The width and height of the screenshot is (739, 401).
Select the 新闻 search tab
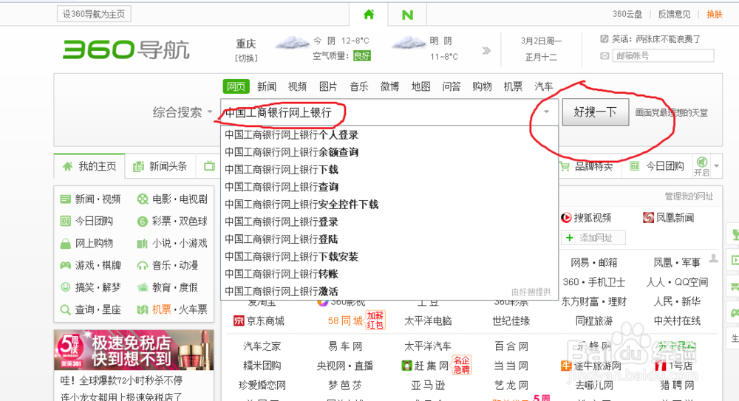[x=267, y=86]
